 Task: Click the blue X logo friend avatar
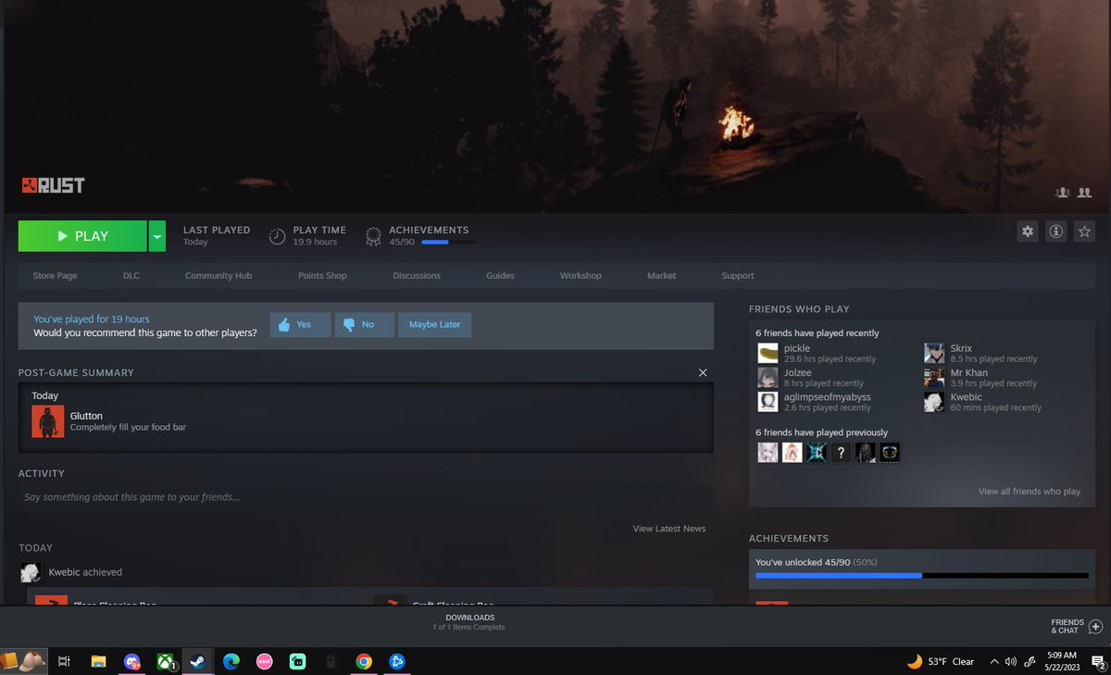pyautogui.click(x=816, y=453)
